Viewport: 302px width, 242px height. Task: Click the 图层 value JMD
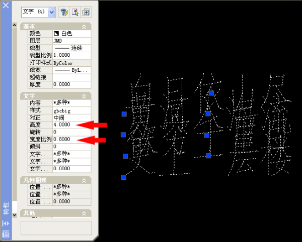[x=71, y=41]
